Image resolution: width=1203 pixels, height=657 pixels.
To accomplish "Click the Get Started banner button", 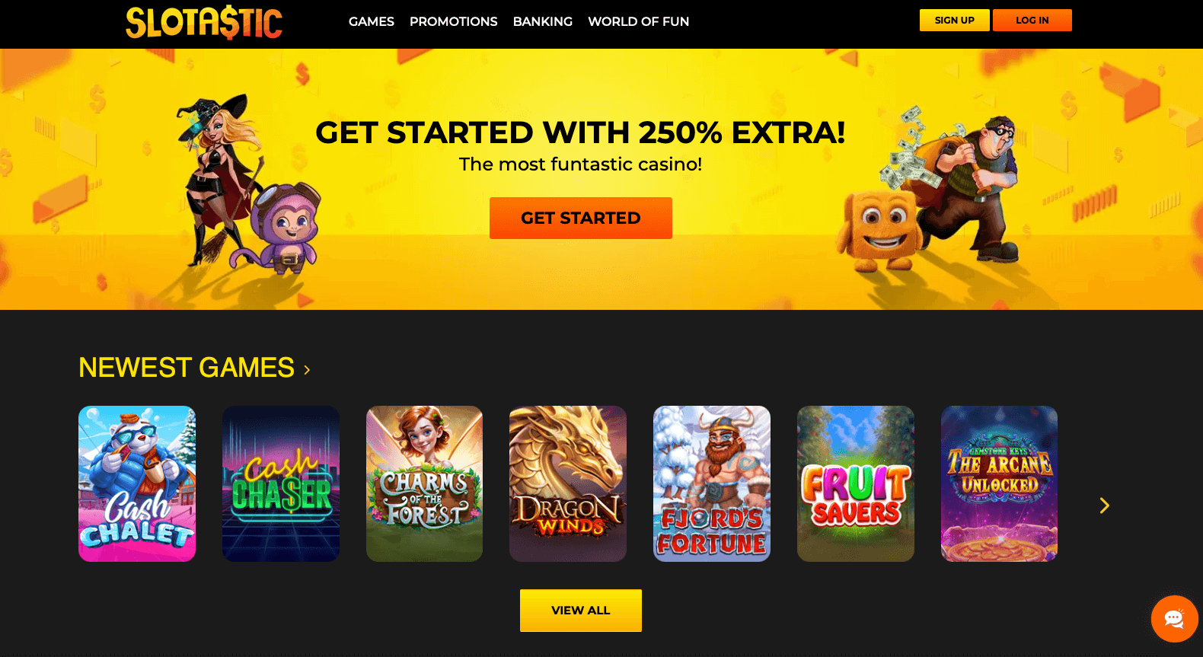I will click(581, 218).
